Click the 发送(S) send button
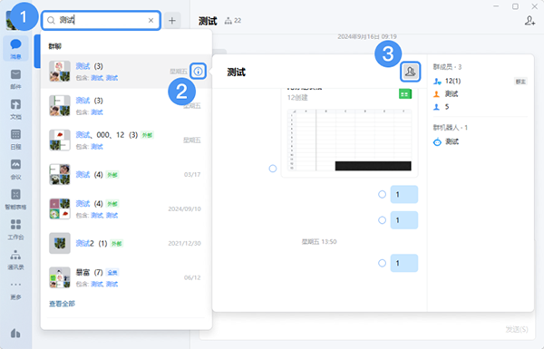This screenshot has width=544, height=349. pos(517,330)
